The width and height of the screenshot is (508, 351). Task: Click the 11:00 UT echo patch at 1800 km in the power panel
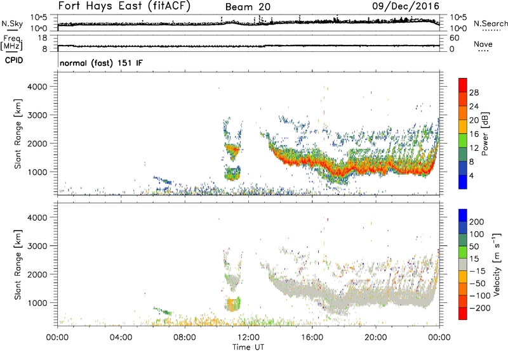(x=232, y=151)
